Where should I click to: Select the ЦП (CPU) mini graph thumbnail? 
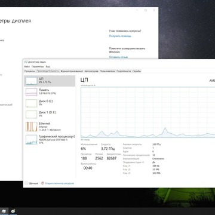[32, 81]
